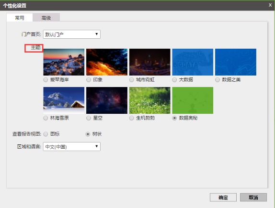
Task: Select the 数据之美 theme thumbnail
Action: click(x=236, y=62)
